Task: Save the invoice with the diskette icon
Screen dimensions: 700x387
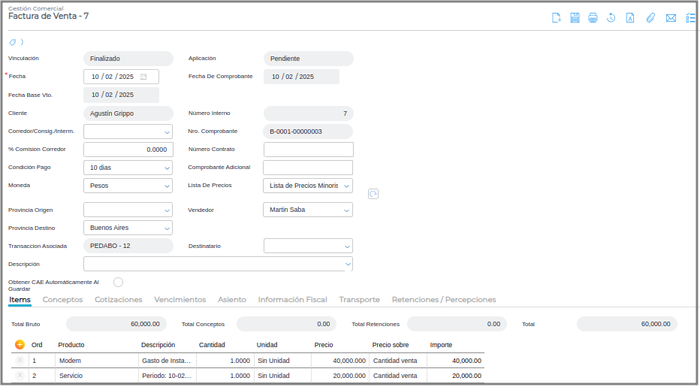Action: pos(575,18)
